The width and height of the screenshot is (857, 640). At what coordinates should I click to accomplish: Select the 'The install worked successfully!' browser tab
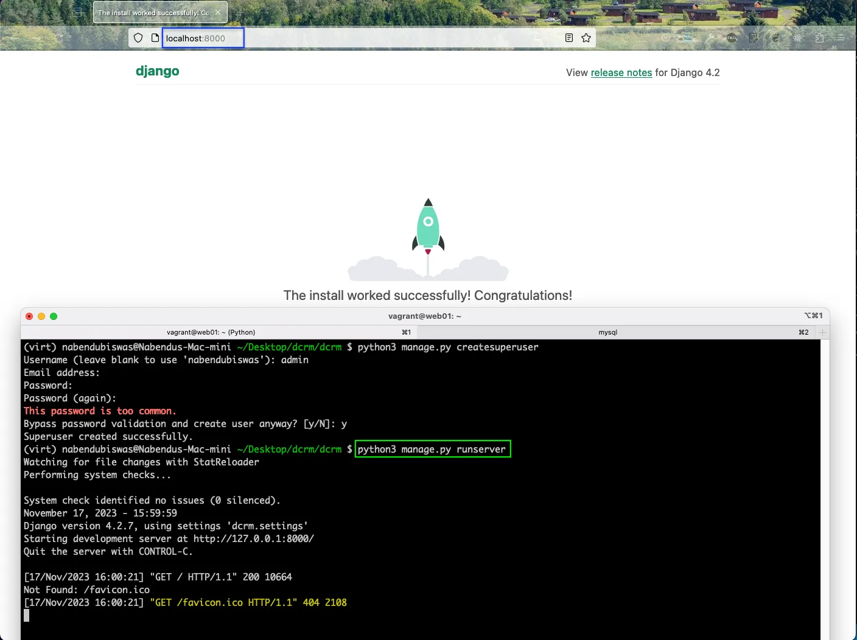tap(160, 12)
